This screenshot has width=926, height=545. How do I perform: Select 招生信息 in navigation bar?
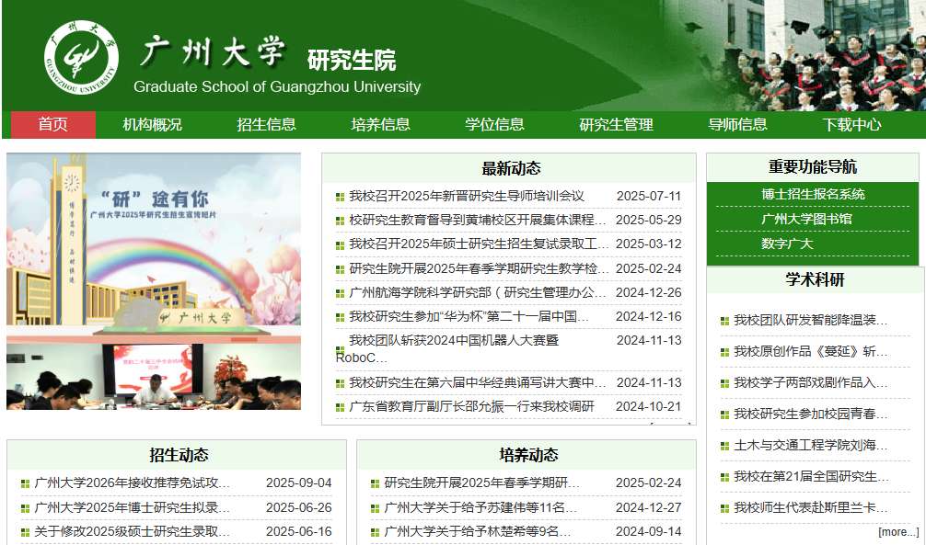click(266, 125)
